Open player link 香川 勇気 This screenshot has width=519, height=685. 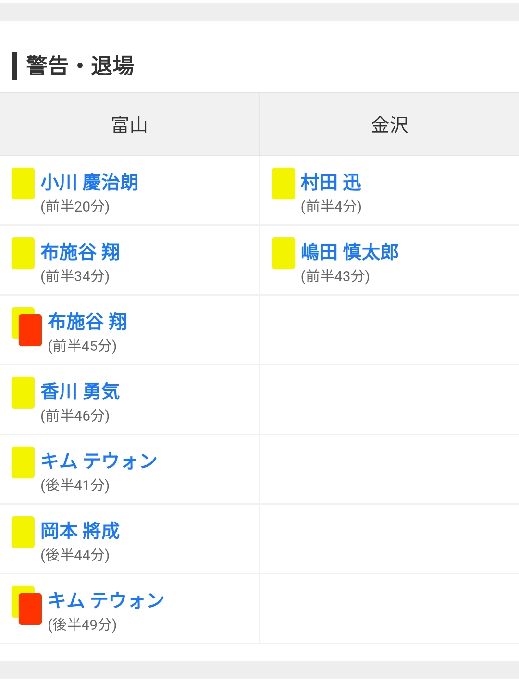(x=80, y=392)
